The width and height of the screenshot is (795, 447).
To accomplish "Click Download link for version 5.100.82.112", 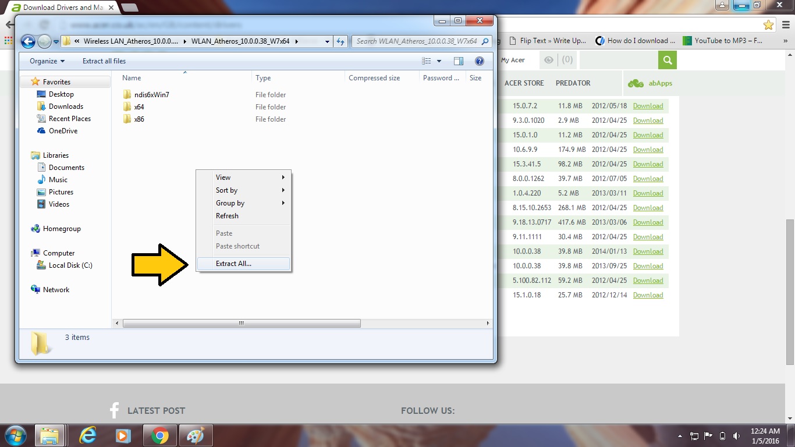I will coord(648,281).
